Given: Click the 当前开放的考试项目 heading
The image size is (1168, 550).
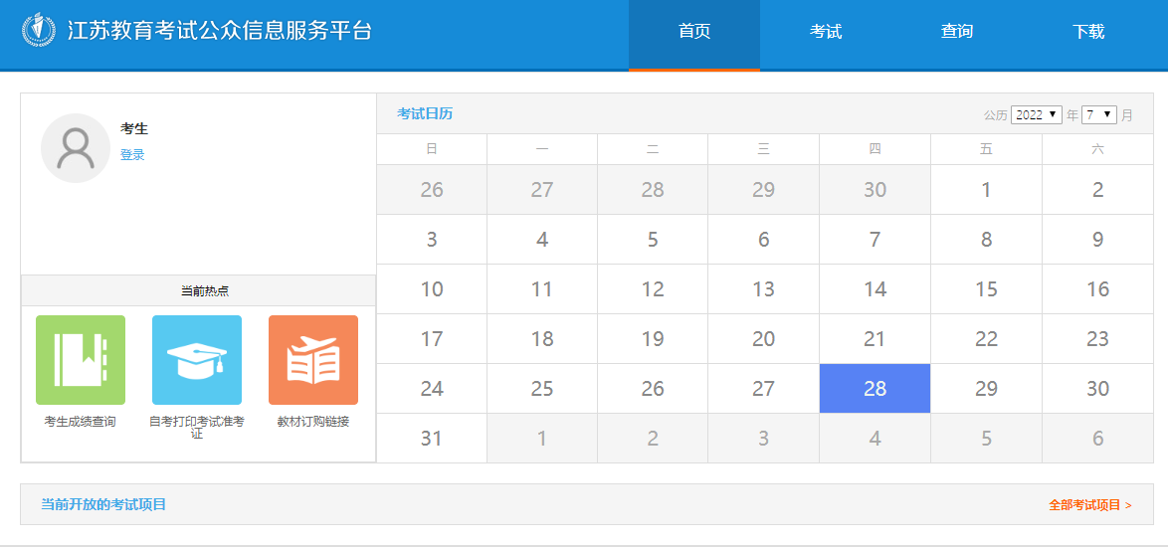Looking at the screenshot, I should [x=103, y=504].
